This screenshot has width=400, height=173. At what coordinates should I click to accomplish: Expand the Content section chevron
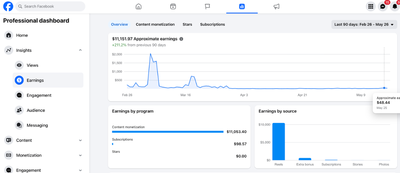tap(80, 141)
